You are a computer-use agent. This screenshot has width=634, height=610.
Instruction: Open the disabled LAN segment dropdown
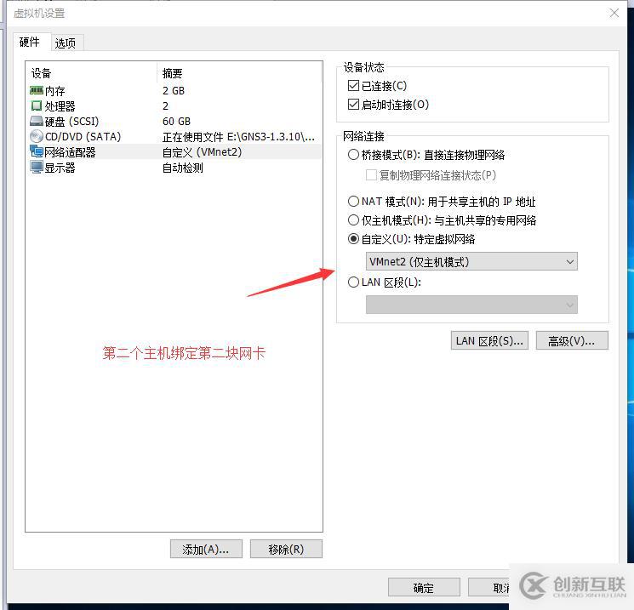tap(471, 305)
